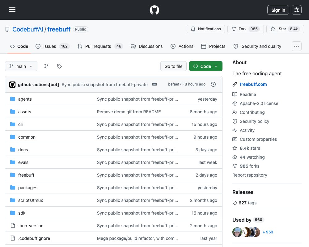The height and width of the screenshot is (247, 309).
Task: Open the main branch selector dropdown
Action: tap(21, 66)
